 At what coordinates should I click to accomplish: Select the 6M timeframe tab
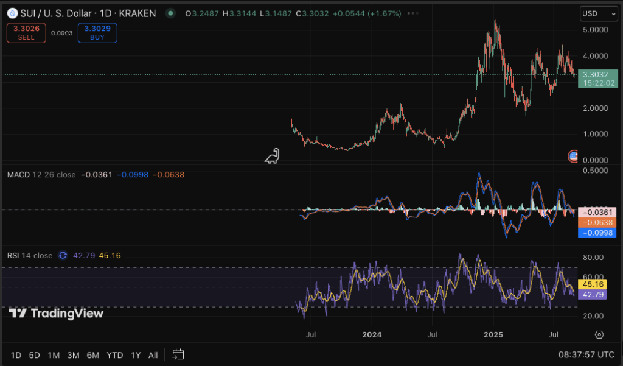(92, 354)
